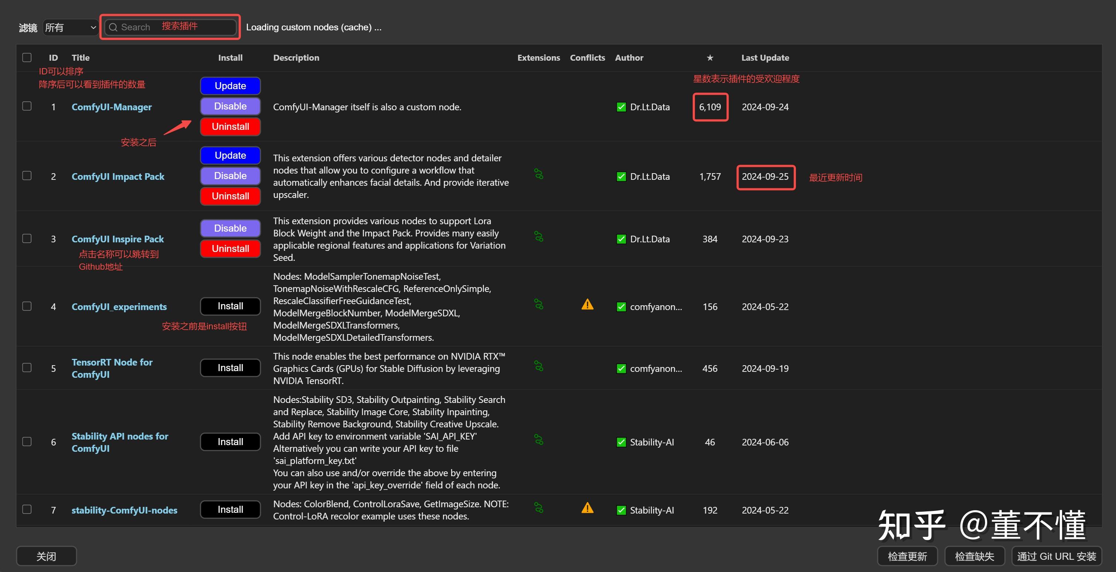Sort by the ID column header
The width and height of the screenshot is (1116, 572).
point(53,58)
